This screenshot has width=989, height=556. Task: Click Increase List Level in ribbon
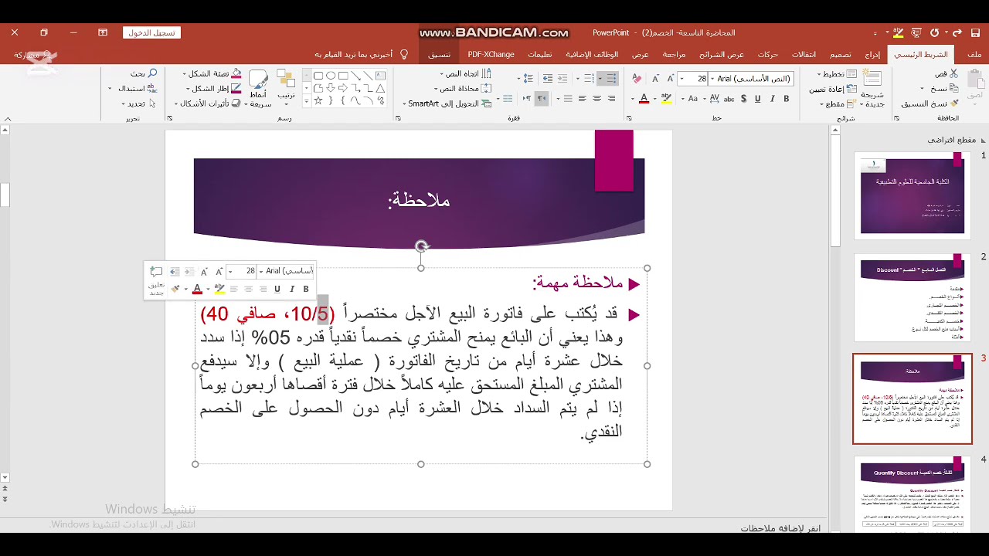pyautogui.click(x=547, y=79)
